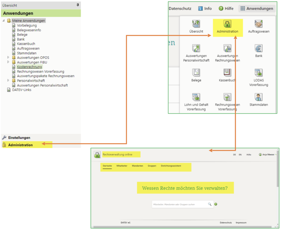Switch language to EN
The image size is (281, 230).
click(240, 155)
